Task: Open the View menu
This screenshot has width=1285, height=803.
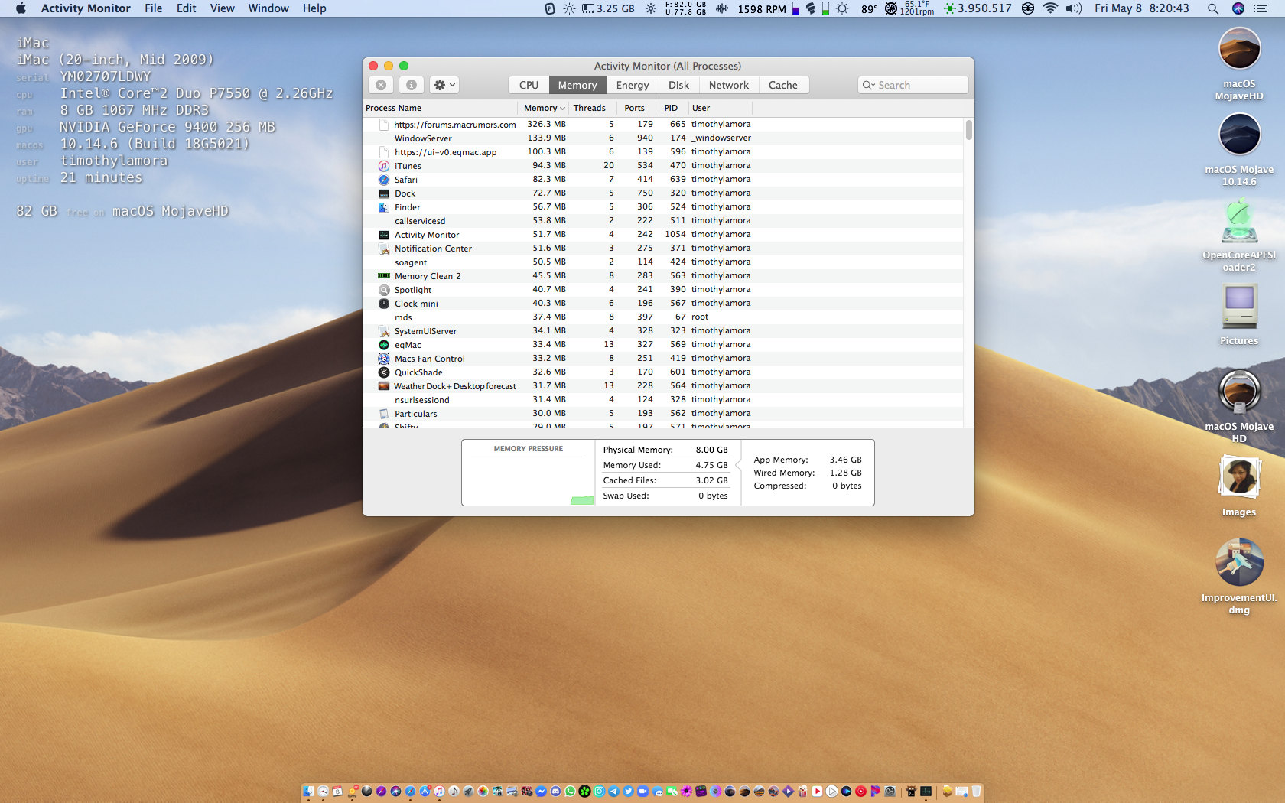Action: click(223, 8)
